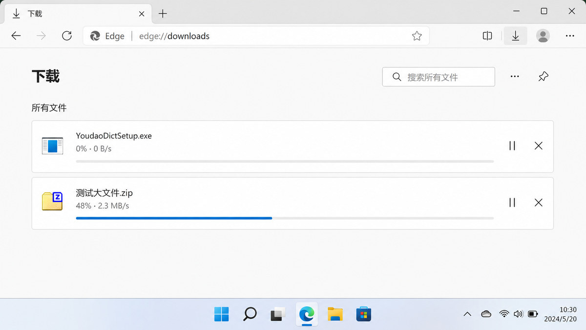This screenshot has width=586, height=330.
Task: Click the edge://downloads address bar
Action: tap(256, 36)
